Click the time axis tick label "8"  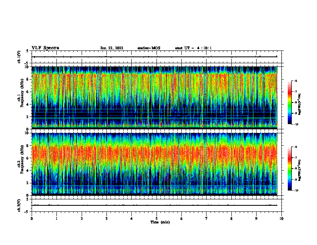pos(231,219)
